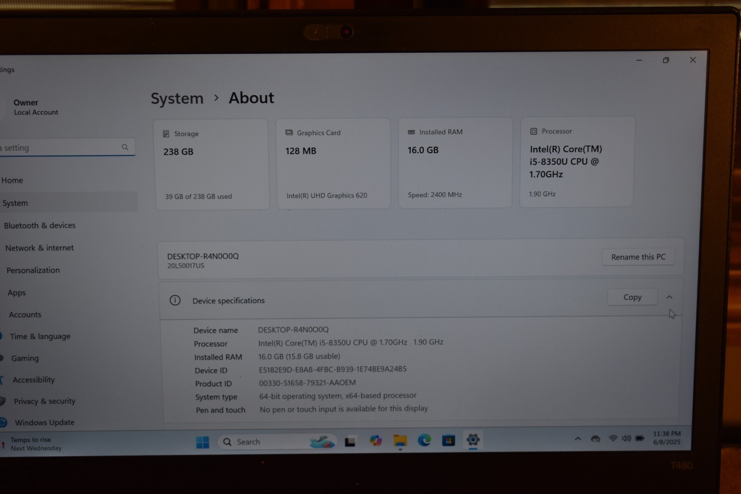Click the taskbar Search box

click(276, 442)
